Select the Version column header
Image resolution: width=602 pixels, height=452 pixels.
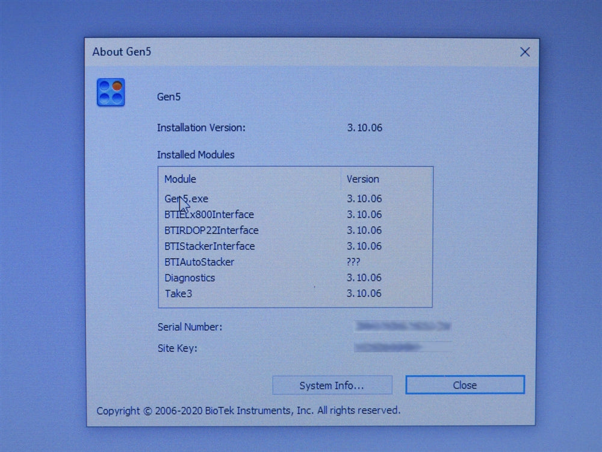386,179
